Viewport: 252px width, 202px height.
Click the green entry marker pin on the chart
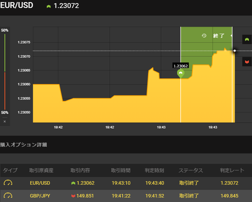(181, 73)
